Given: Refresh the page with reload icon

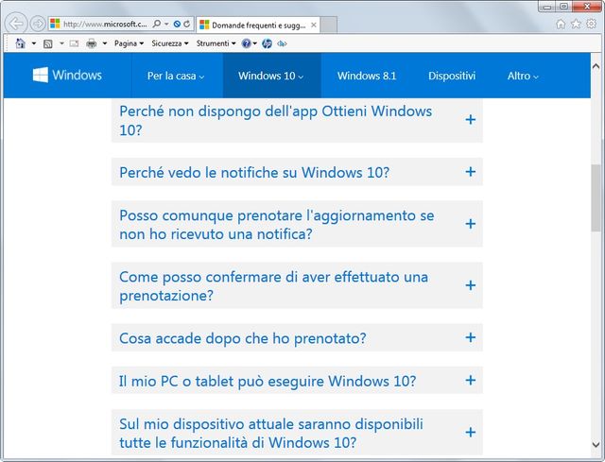Looking at the screenshot, I should click(x=187, y=24).
